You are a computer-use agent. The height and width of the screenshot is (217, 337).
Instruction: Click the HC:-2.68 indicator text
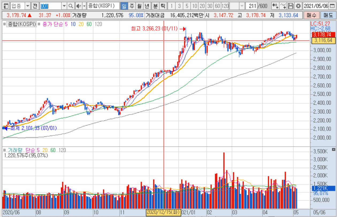pyautogui.click(x=320, y=28)
